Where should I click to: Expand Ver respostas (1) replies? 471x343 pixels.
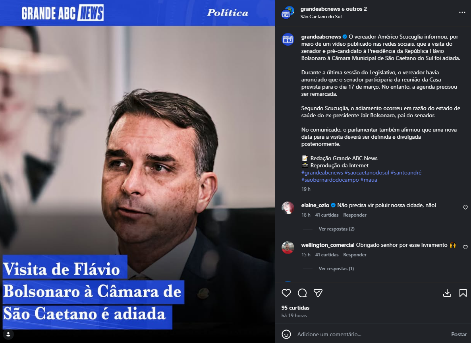tap(336, 268)
